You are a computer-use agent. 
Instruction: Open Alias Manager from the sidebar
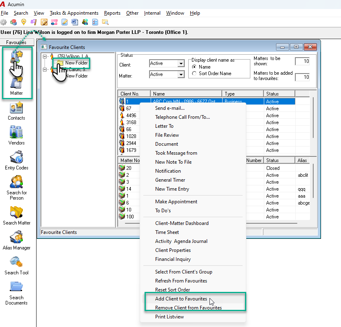click(x=16, y=240)
